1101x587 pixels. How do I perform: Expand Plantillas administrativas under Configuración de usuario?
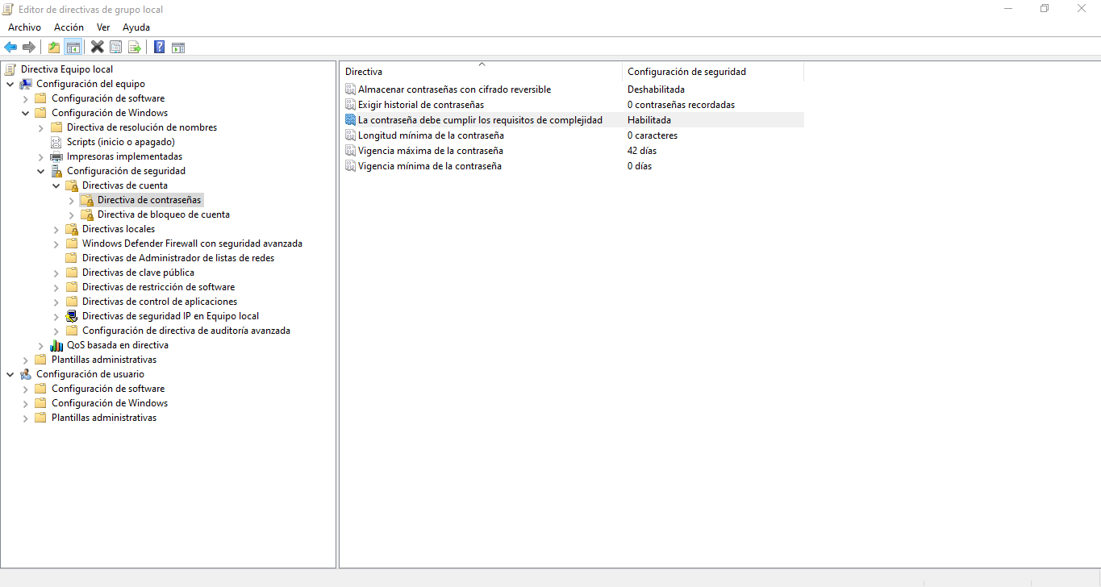coord(26,418)
